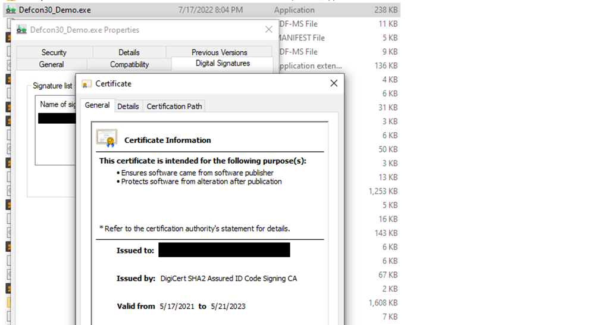Click the 67 KB file size cell

coord(388,275)
